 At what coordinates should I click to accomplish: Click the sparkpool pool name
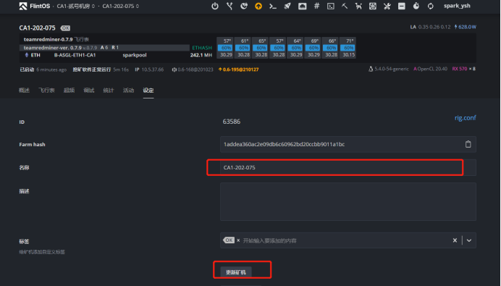tap(135, 55)
